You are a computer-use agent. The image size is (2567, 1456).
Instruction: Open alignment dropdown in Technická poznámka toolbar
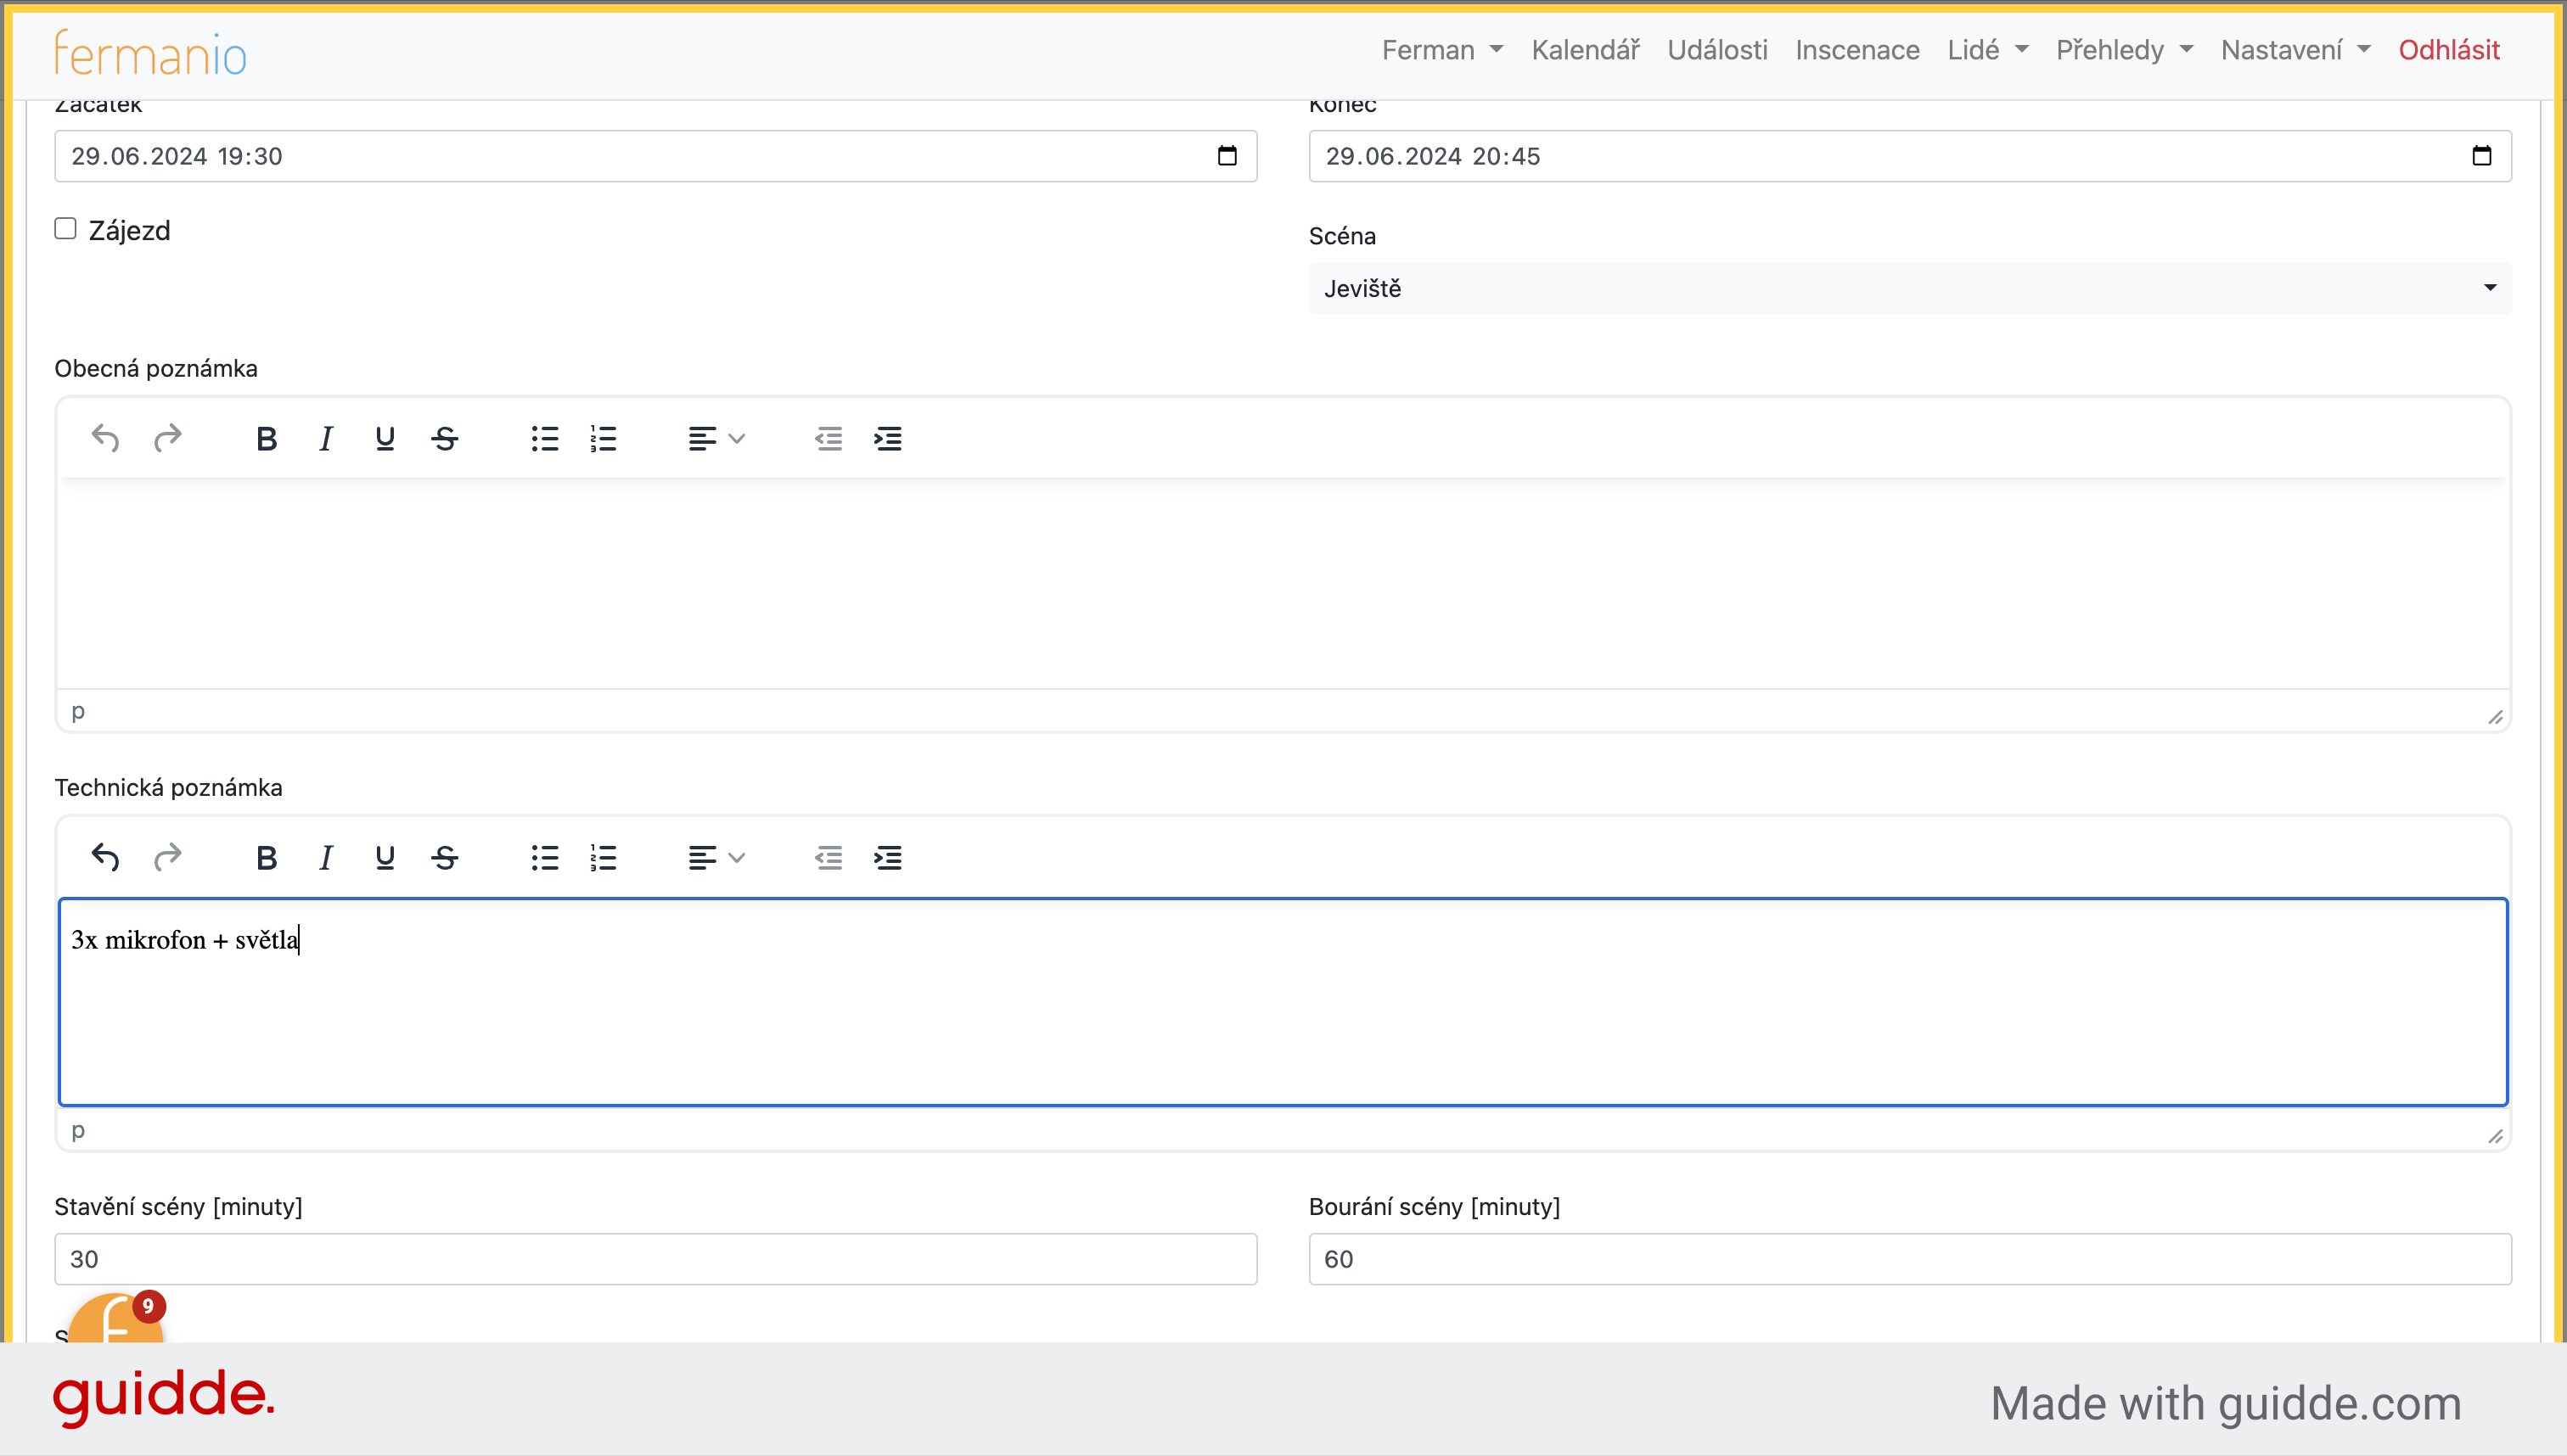coord(716,857)
